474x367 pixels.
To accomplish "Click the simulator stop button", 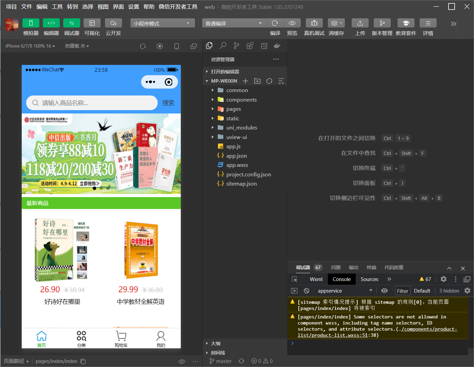I will click(160, 46).
